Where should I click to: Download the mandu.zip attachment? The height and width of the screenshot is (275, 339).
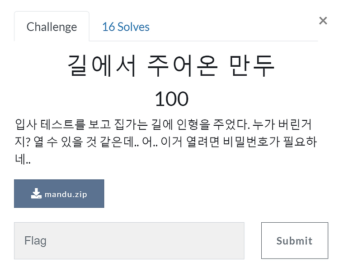point(59,194)
